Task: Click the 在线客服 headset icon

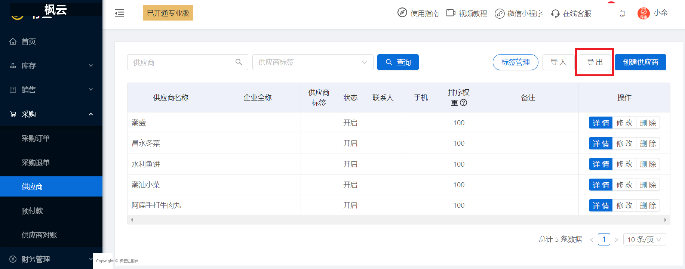Action: click(x=555, y=14)
